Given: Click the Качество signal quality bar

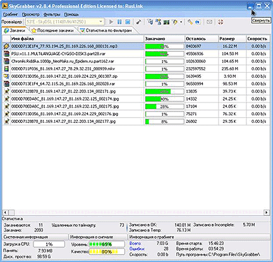Looking at the screenshot, I should (107, 252).
